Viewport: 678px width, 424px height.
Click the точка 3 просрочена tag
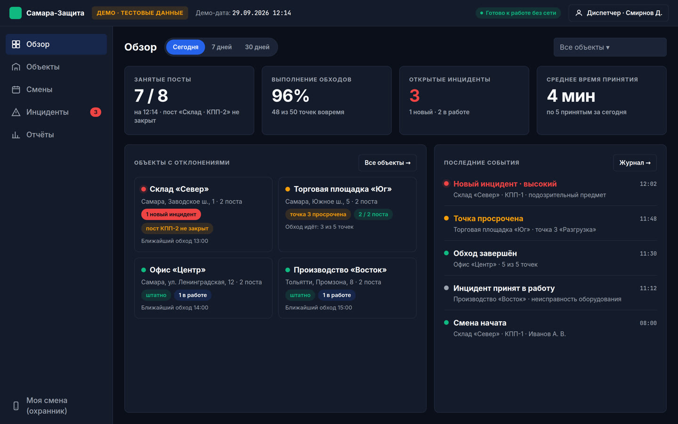coord(318,214)
